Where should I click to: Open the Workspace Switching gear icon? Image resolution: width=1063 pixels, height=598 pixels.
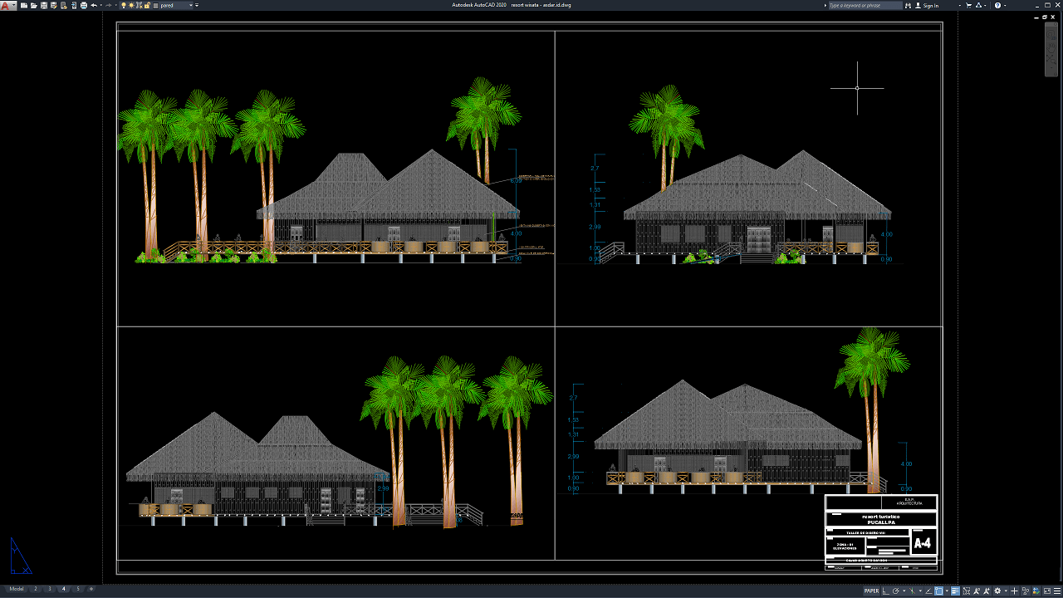[x=998, y=591]
